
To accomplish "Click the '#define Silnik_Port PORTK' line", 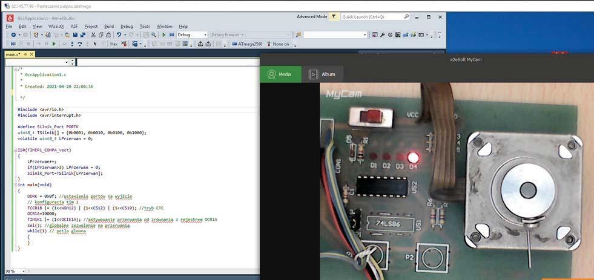I will tap(48, 127).
